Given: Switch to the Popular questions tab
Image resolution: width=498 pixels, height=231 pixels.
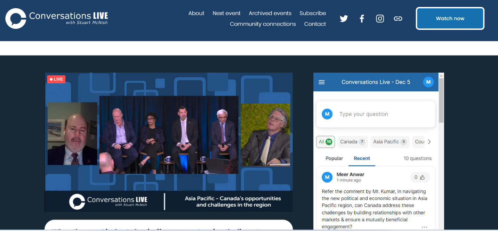Looking at the screenshot, I should click(x=334, y=158).
